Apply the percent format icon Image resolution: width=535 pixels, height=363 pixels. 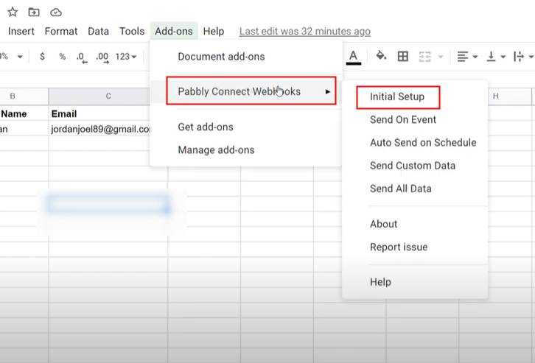pos(62,56)
